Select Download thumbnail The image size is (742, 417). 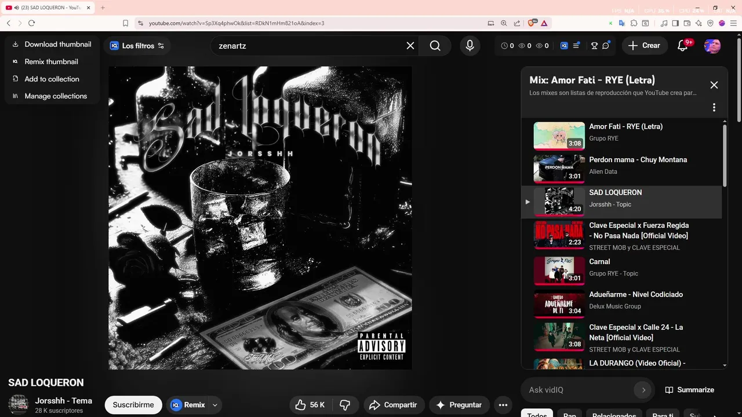pyautogui.click(x=52, y=44)
